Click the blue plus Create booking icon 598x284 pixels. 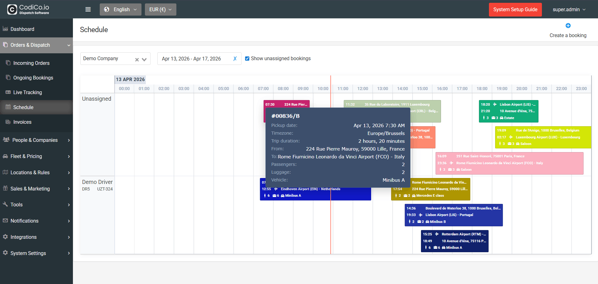568,26
